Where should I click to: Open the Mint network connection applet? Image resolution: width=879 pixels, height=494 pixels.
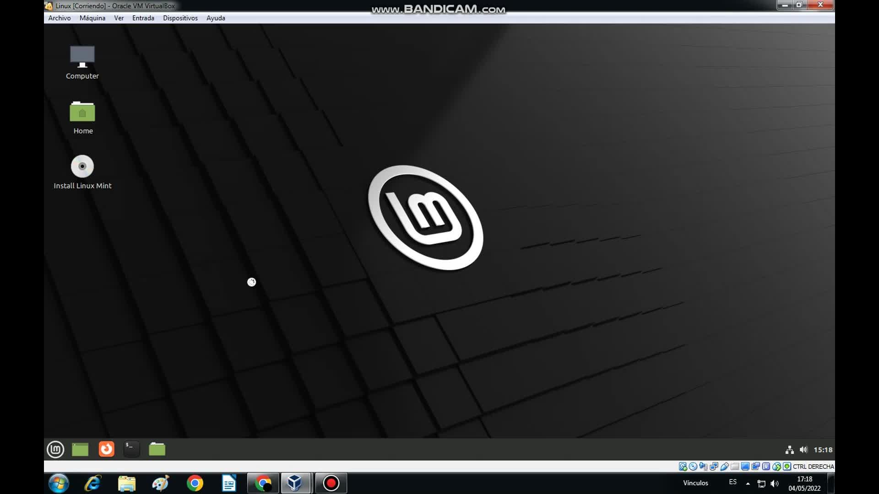[789, 450]
